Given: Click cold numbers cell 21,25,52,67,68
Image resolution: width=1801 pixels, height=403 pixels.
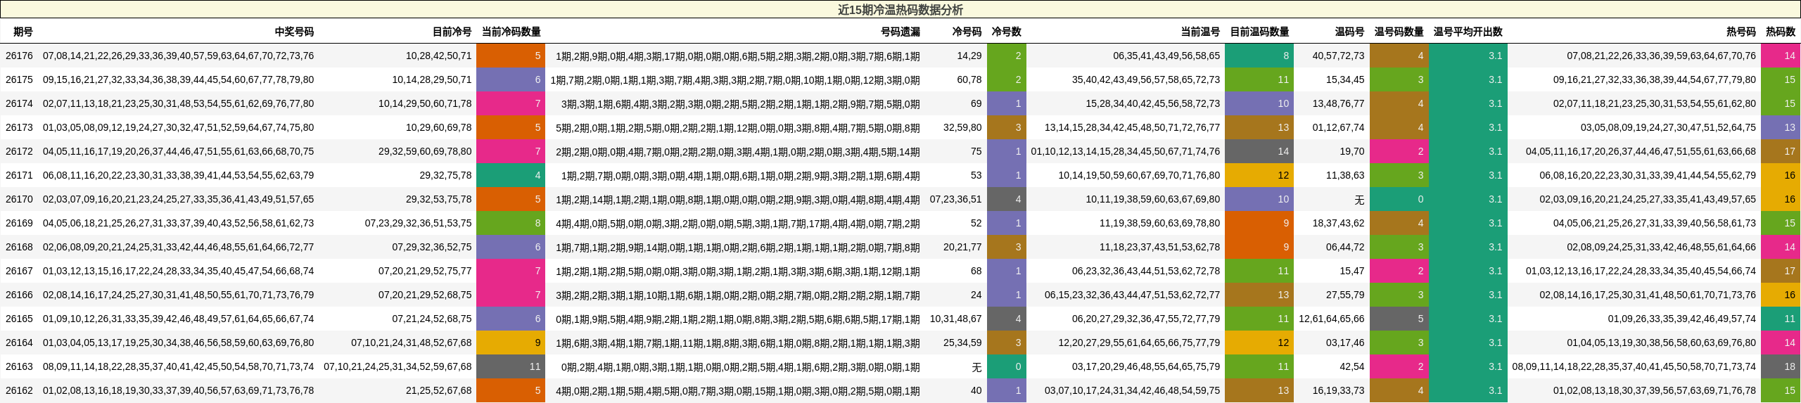Looking at the screenshot, I should click(438, 390).
